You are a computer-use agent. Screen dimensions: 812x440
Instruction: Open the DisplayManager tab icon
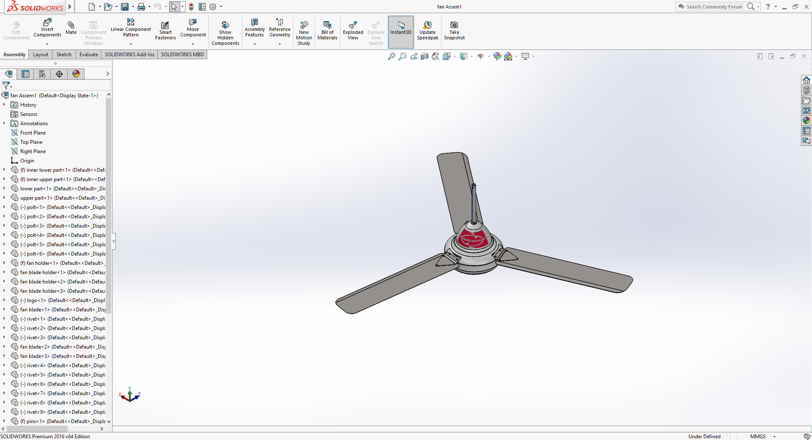(x=76, y=74)
